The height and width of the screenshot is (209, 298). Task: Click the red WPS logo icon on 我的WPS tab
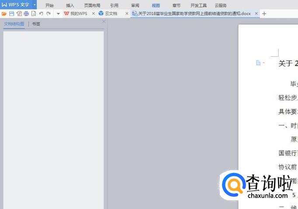(x=66, y=14)
